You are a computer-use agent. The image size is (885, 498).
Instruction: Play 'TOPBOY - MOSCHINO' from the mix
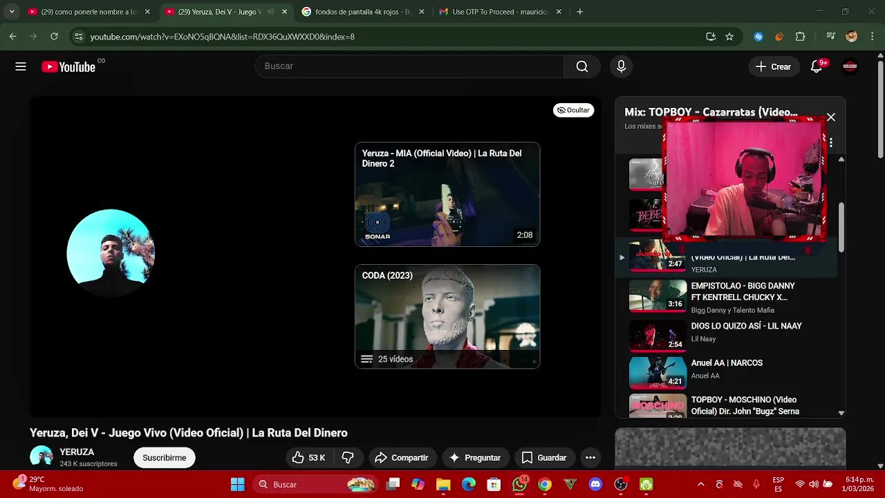726,405
